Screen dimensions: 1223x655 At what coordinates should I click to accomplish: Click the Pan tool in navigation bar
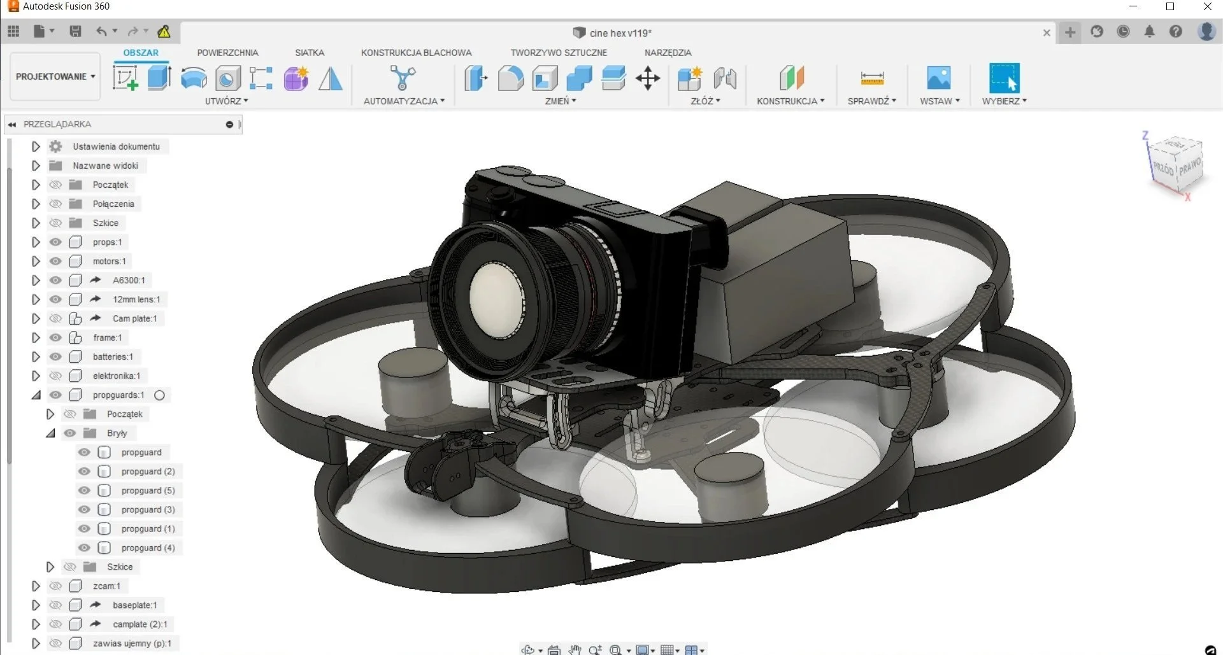pyautogui.click(x=574, y=650)
